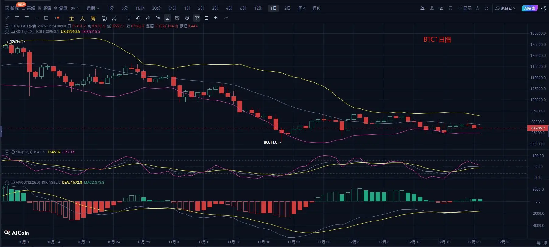The height and width of the screenshot is (247, 549).
Task: Switch to the 分时 time-sharing view
Action: (172, 8)
